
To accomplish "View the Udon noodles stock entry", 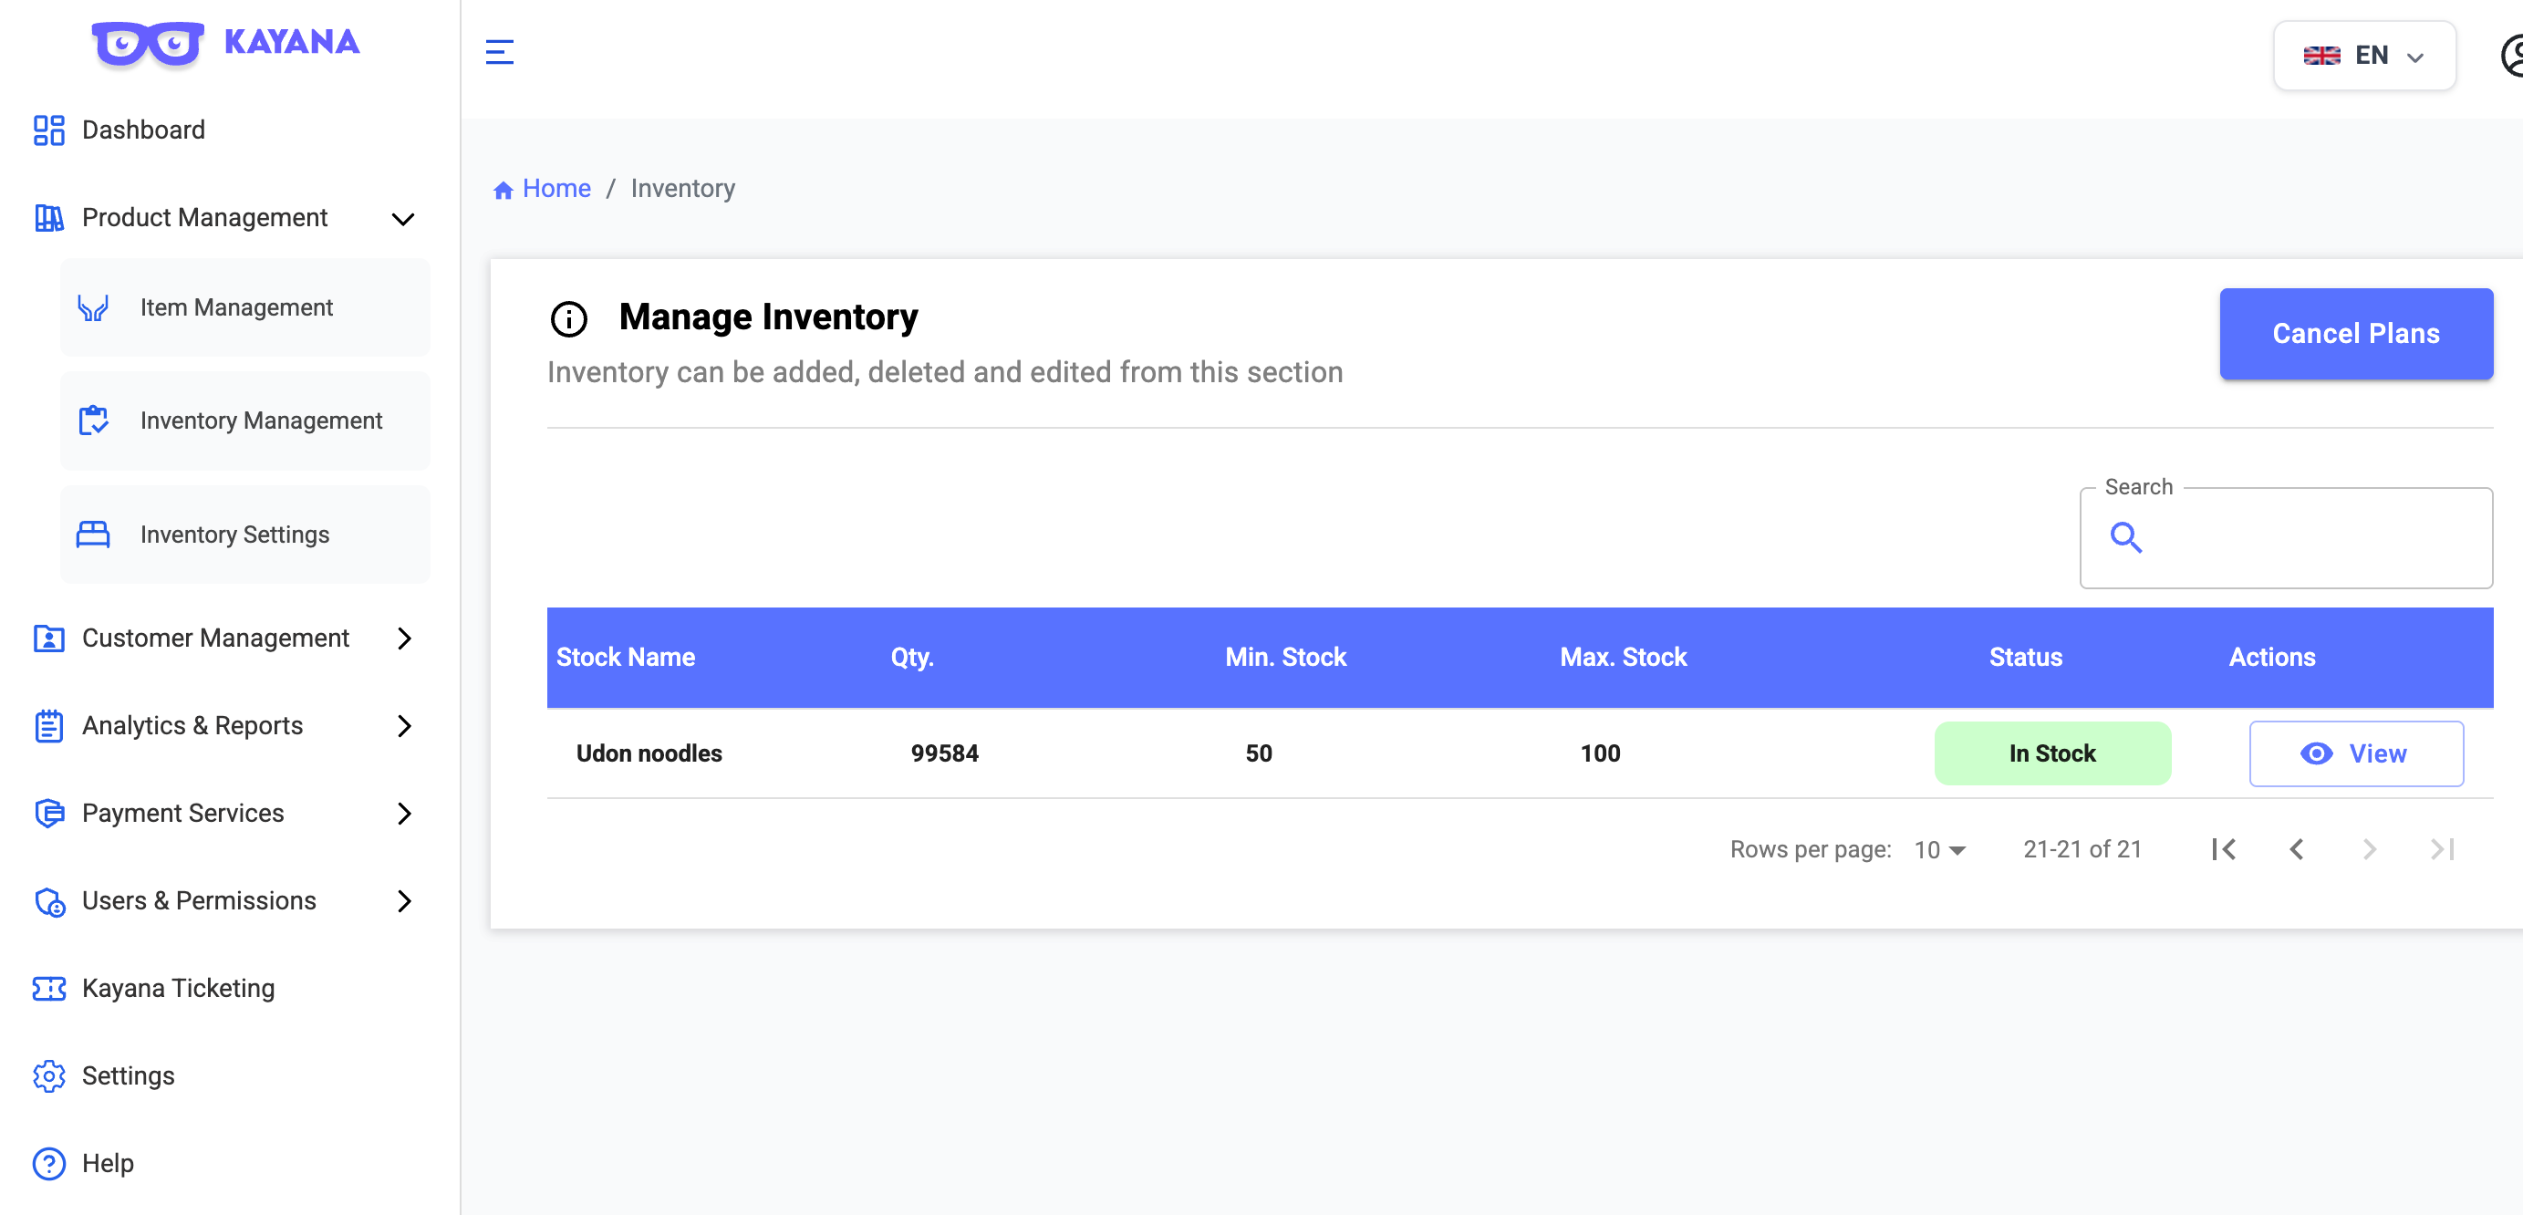I will tap(2355, 753).
